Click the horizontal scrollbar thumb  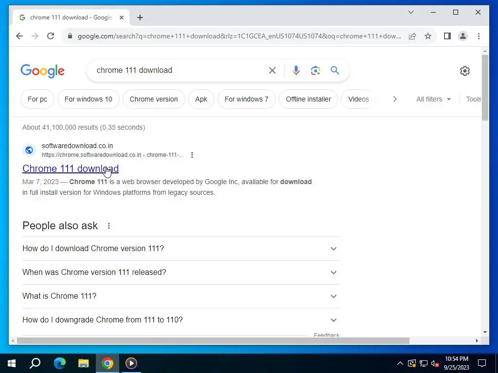[x=213, y=340]
